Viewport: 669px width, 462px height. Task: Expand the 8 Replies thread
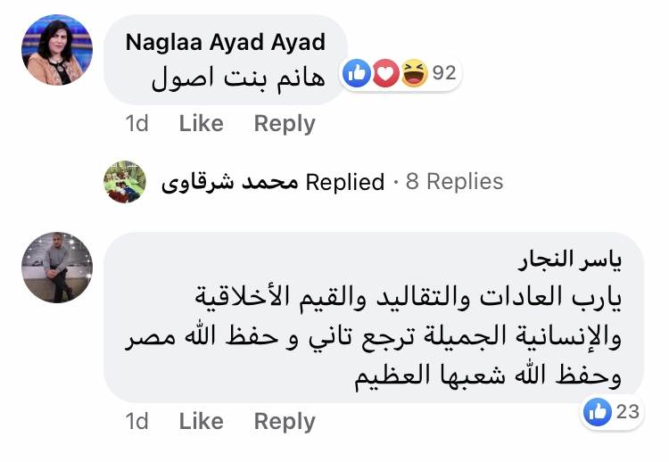(x=454, y=182)
